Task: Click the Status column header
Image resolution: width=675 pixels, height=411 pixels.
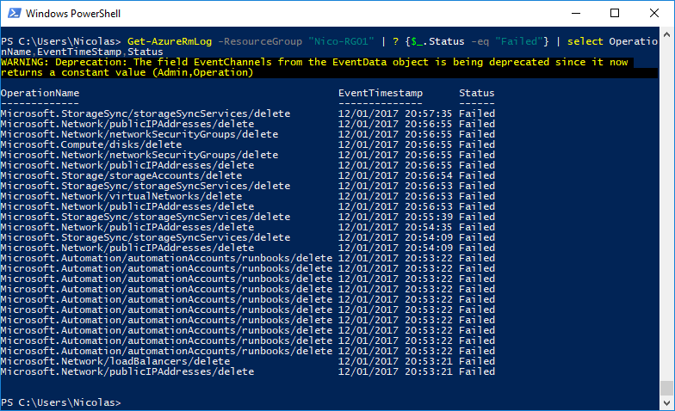Action: tap(477, 93)
